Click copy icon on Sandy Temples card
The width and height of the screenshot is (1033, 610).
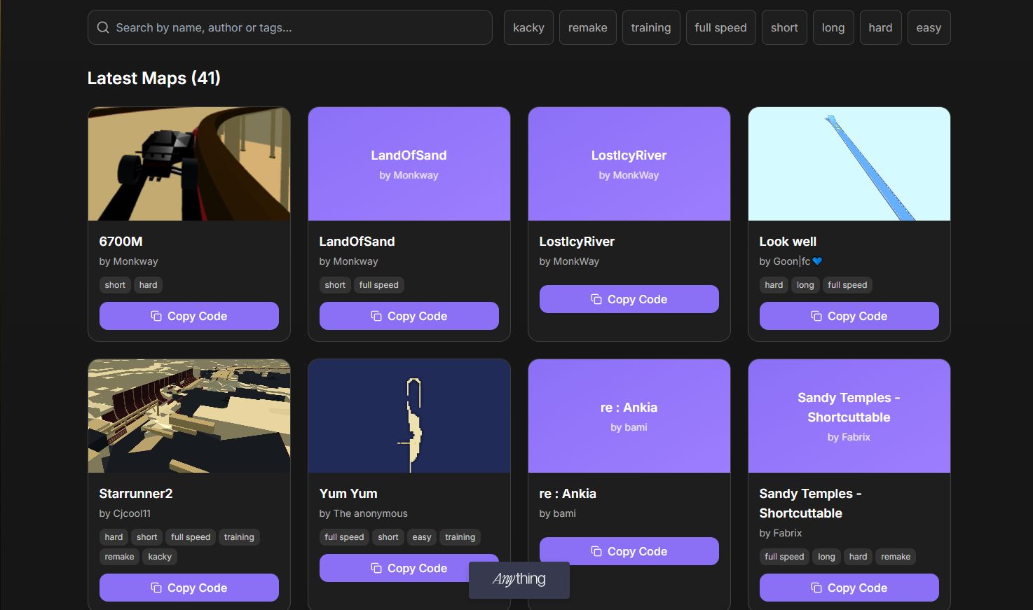point(816,588)
